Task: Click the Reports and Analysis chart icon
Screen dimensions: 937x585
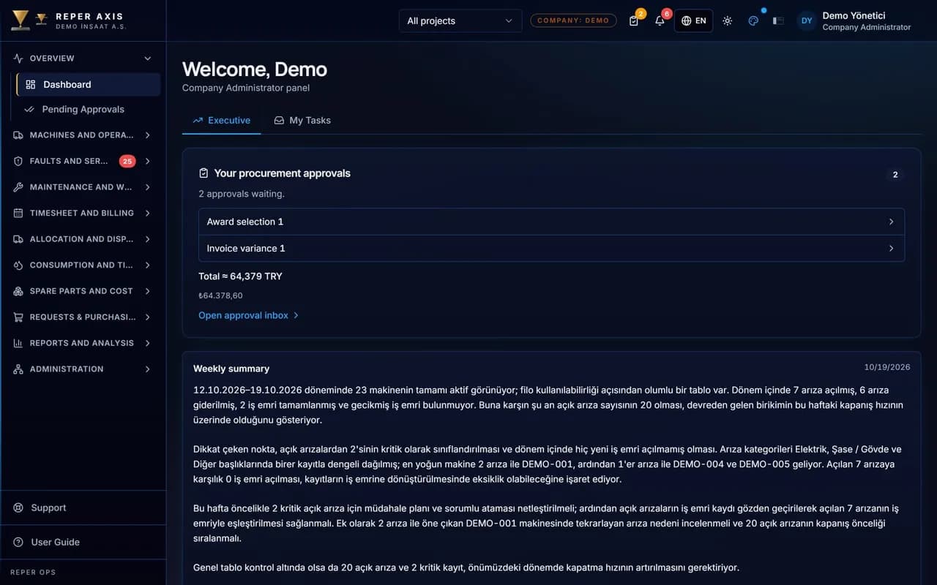Action: pos(18,343)
